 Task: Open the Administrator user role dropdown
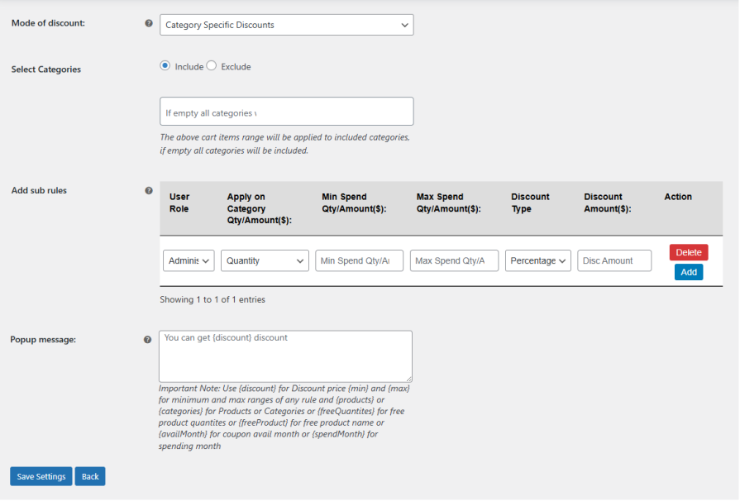click(x=188, y=260)
